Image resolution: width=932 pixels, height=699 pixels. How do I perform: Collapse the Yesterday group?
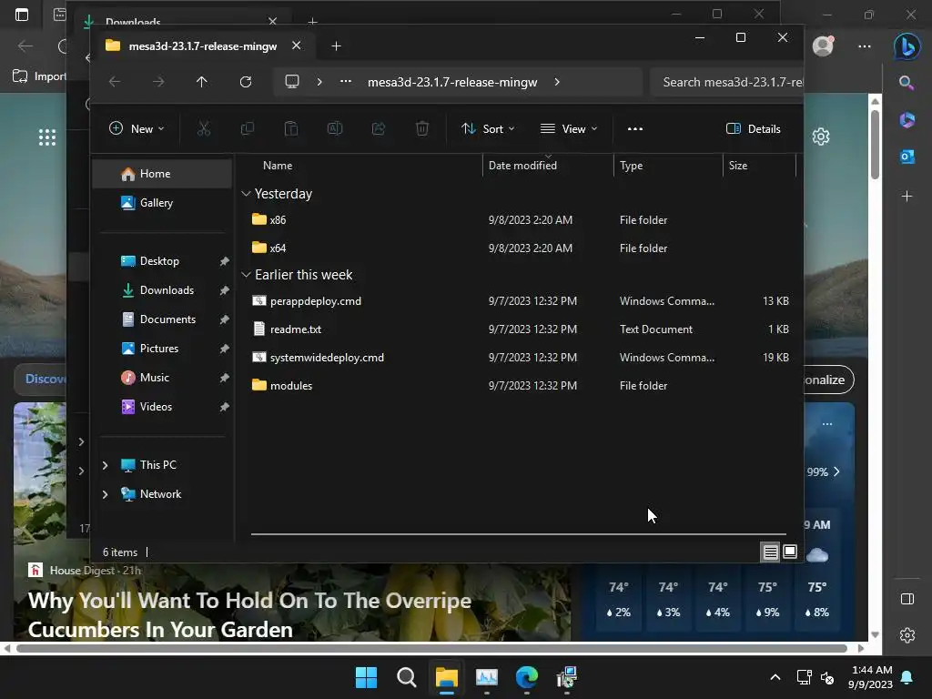pos(246,194)
